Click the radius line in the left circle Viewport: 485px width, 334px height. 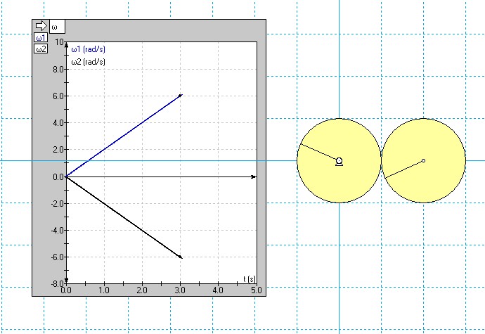320,153
